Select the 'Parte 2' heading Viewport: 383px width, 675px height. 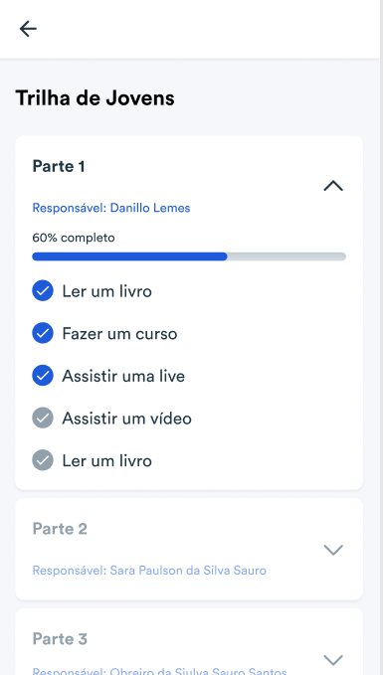(x=60, y=529)
